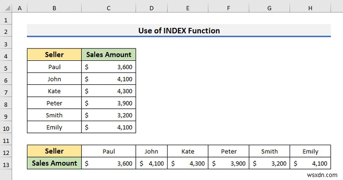Select column D header
The image size is (343, 180).
[151, 8]
